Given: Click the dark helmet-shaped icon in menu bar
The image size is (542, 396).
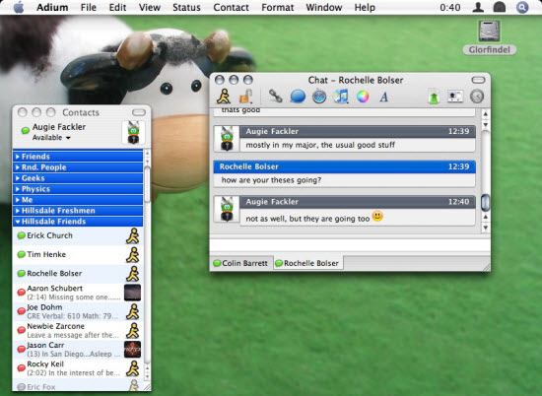Looking at the screenshot, I should pyautogui.click(x=500, y=7).
